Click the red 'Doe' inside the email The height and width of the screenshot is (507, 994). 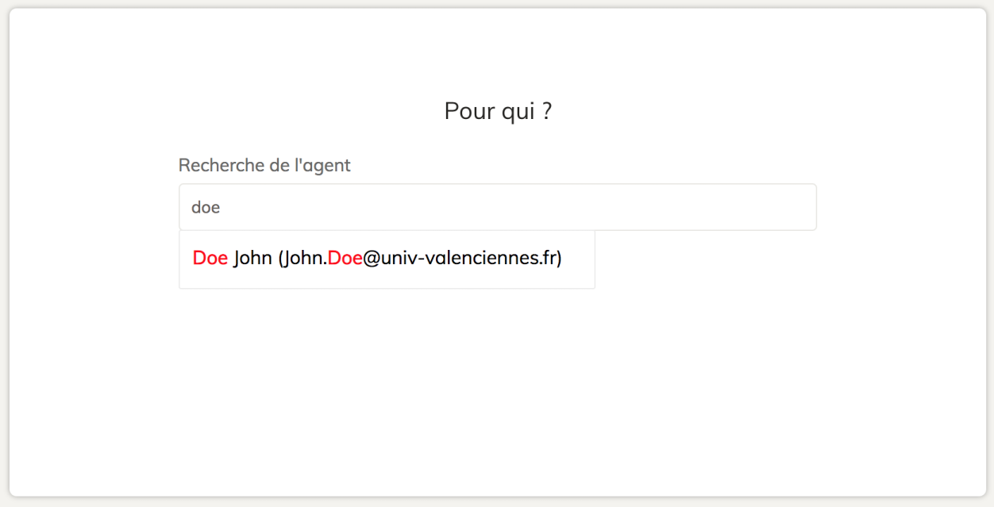pos(345,259)
